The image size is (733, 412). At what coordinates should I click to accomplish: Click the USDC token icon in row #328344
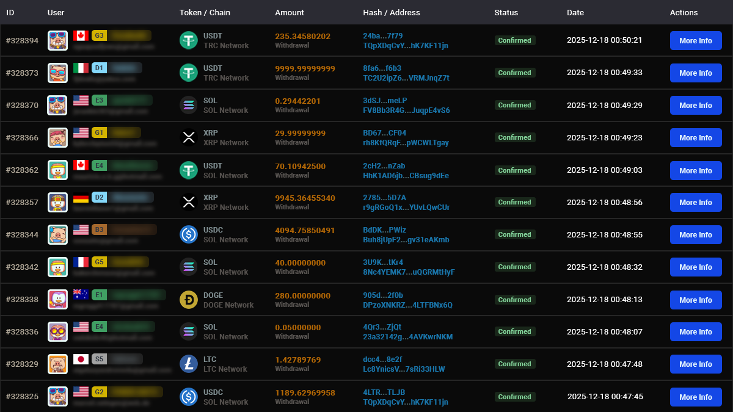click(188, 234)
